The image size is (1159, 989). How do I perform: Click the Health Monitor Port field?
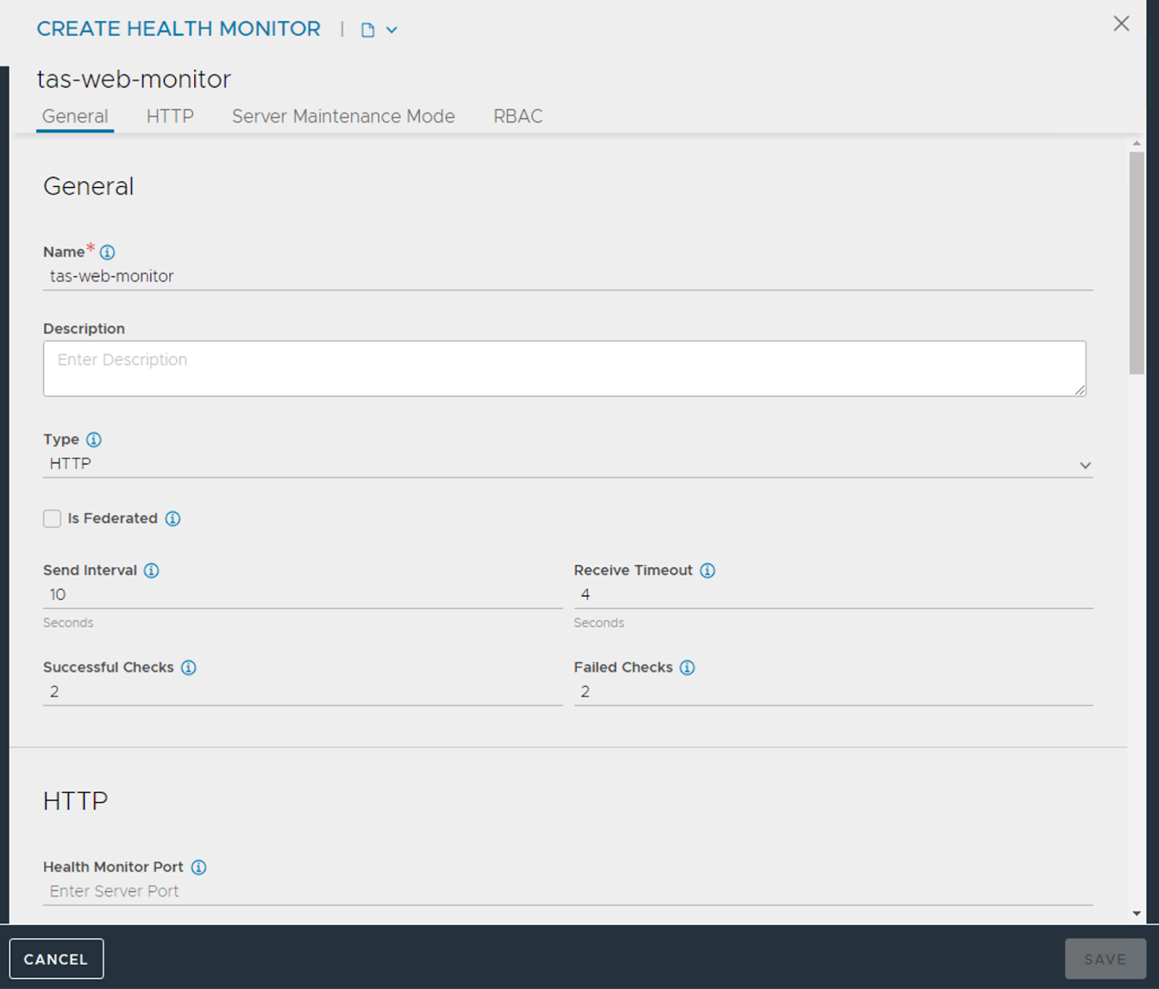point(568,891)
